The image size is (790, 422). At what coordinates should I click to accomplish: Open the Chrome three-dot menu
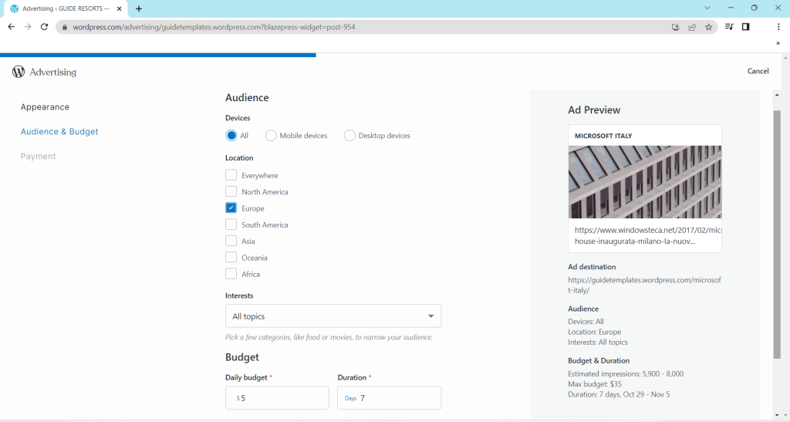(778, 27)
